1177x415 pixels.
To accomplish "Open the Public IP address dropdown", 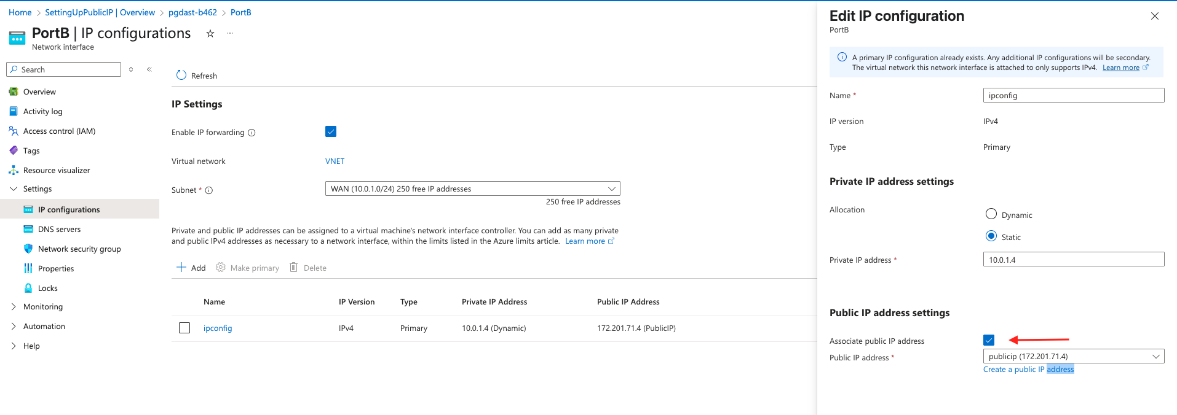I will [1074, 356].
